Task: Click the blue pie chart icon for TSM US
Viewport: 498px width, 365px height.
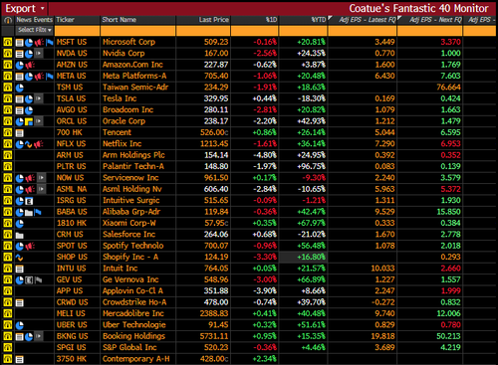Action: pos(20,88)
